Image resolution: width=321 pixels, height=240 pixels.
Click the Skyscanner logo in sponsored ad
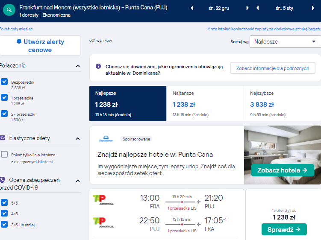click(x=106, y=139)
